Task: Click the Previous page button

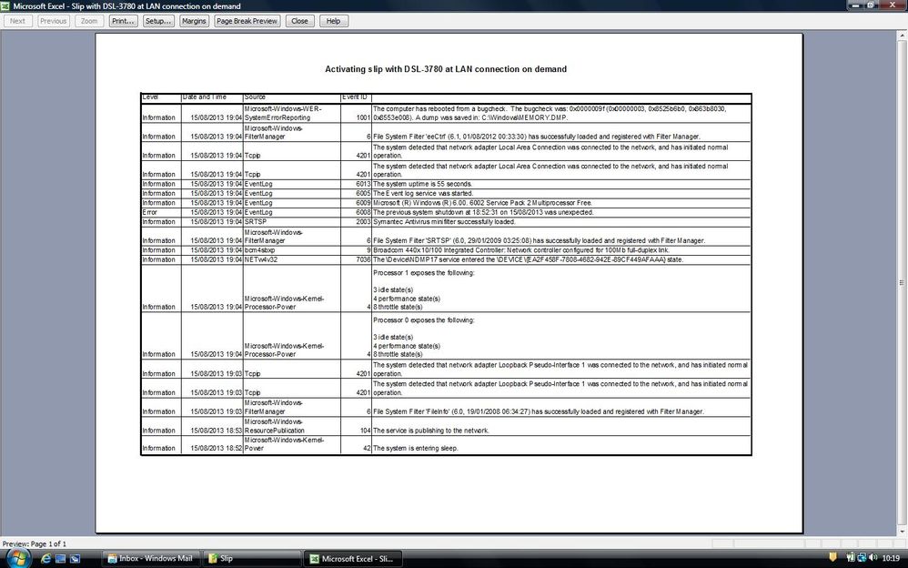Action: click(54, 21)
